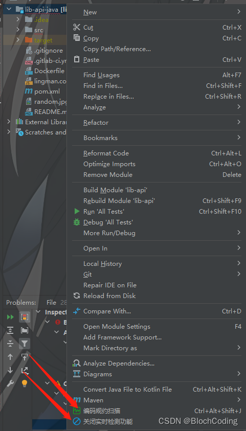Expand External Libraries node
246x431 pixels.
pos(9,122)
